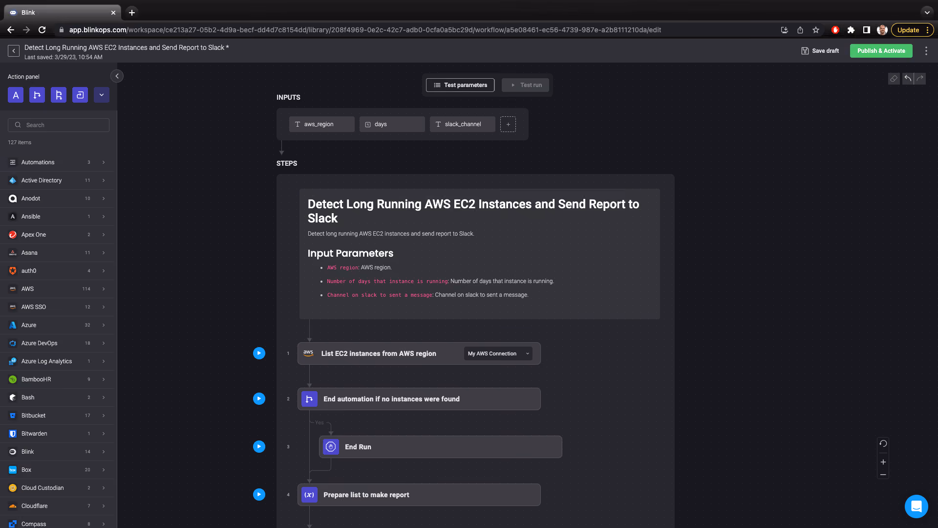Viewport: 938px width, 528px height.
Task: Select the aws_region input parameter
Action: point(321,124)
